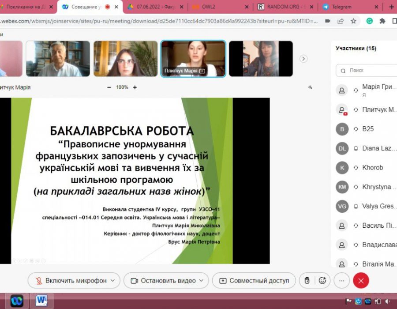The image size is (397, 309).
Task: Switch to the RANDOM.ORG browser tab
Action: point(286,7)
